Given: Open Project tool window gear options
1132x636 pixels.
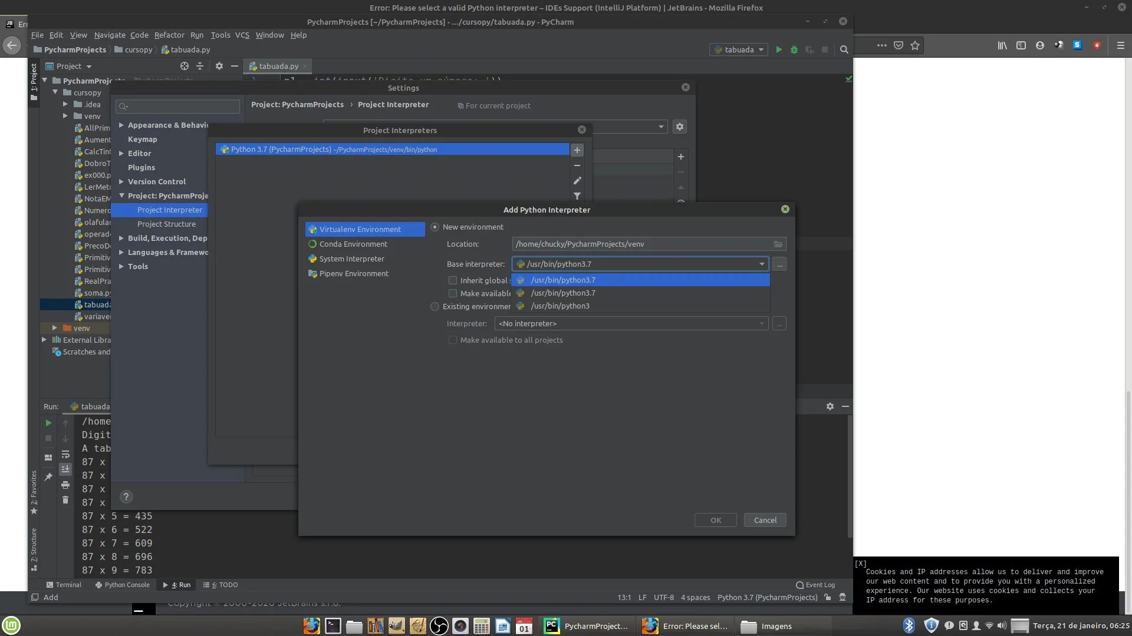Looking at the screenshot, I should [219, 66].
